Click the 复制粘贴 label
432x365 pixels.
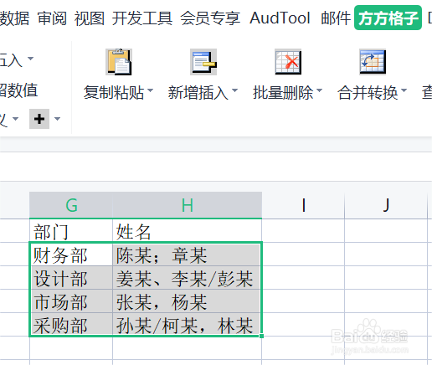point(114,93)
